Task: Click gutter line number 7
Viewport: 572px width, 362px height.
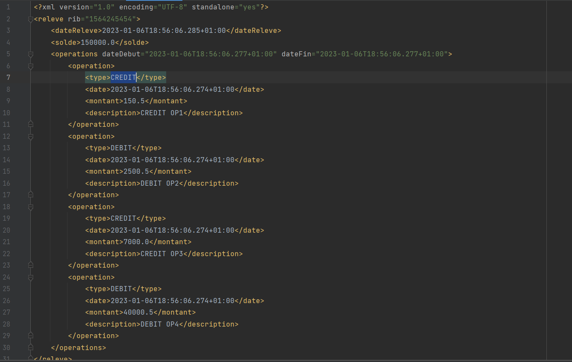Action: [9, 77]
